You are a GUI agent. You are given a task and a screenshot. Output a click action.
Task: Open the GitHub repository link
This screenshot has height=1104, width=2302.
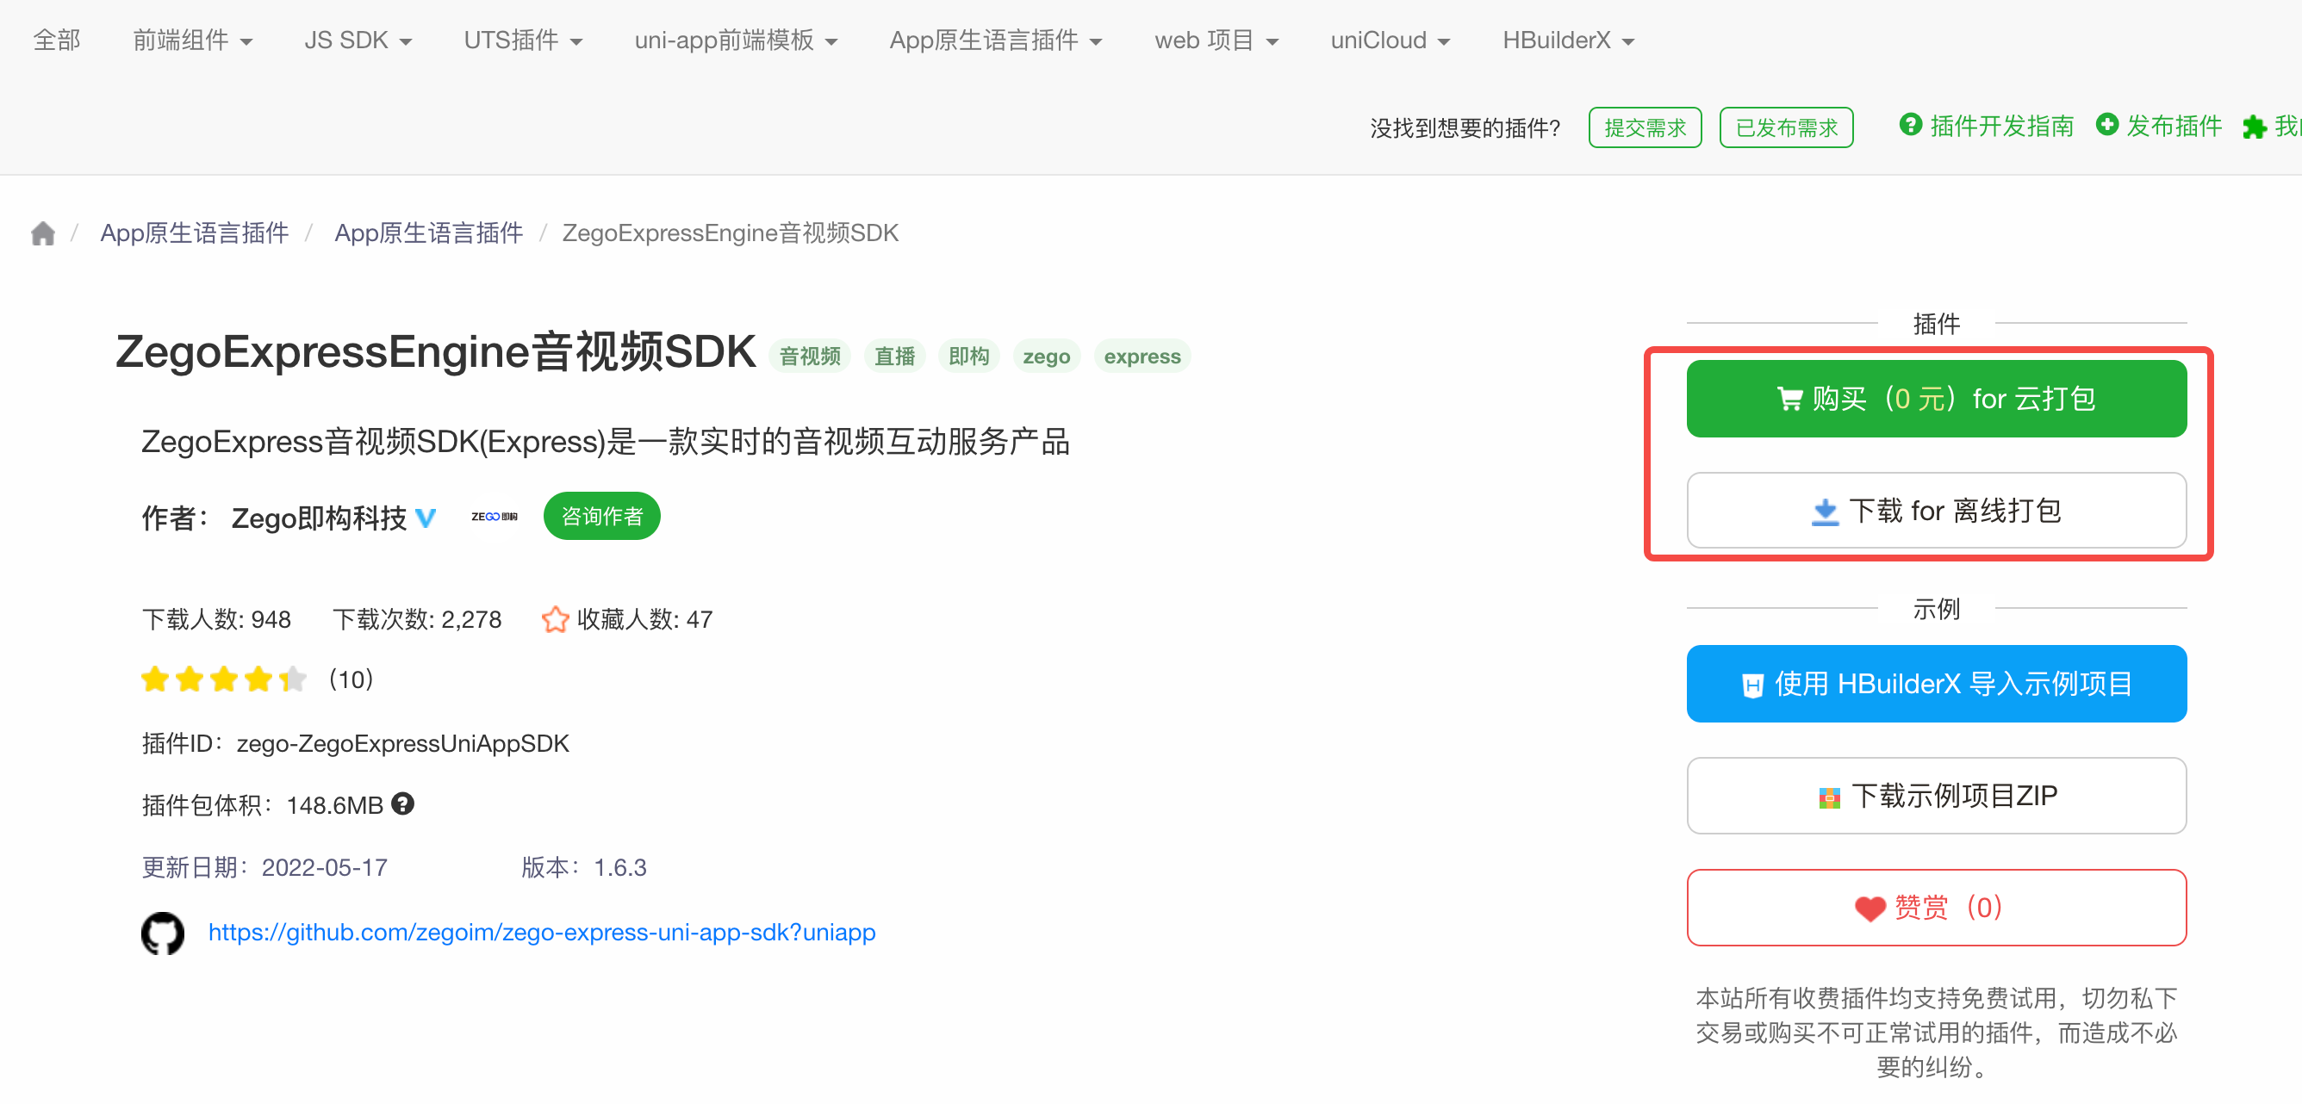click(x=542, y=932)
